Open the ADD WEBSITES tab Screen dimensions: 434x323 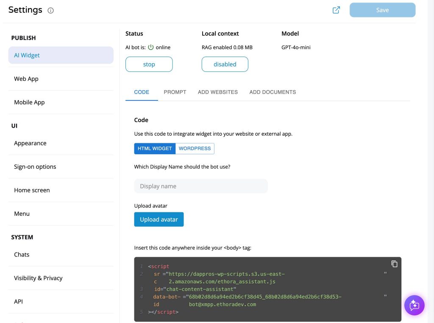coord(218,92)
